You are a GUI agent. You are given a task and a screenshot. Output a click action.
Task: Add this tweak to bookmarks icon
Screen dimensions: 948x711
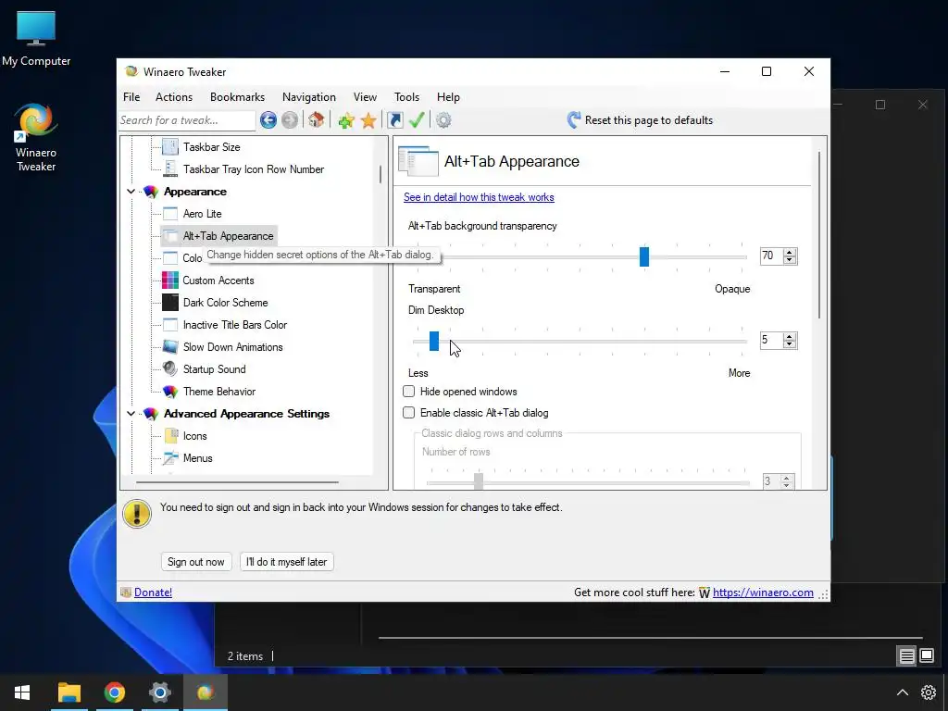pos(346,120)
